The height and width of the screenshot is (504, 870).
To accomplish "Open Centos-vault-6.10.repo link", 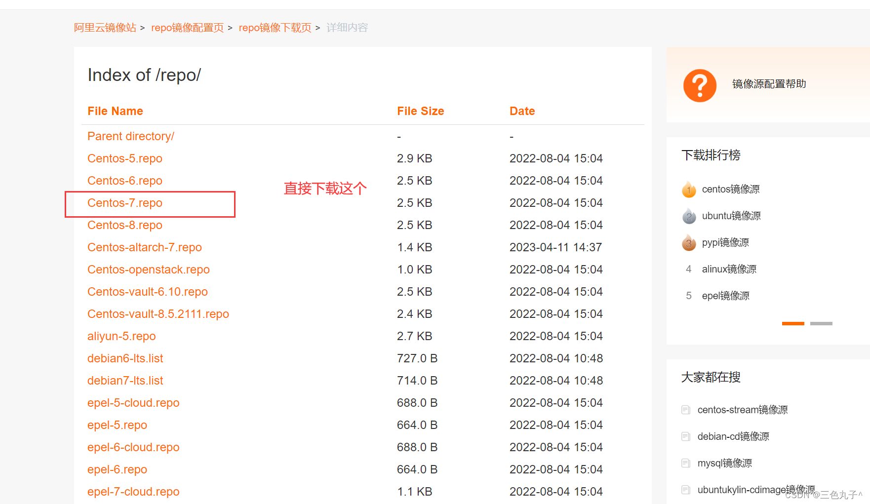I will (x=148, y=292).
